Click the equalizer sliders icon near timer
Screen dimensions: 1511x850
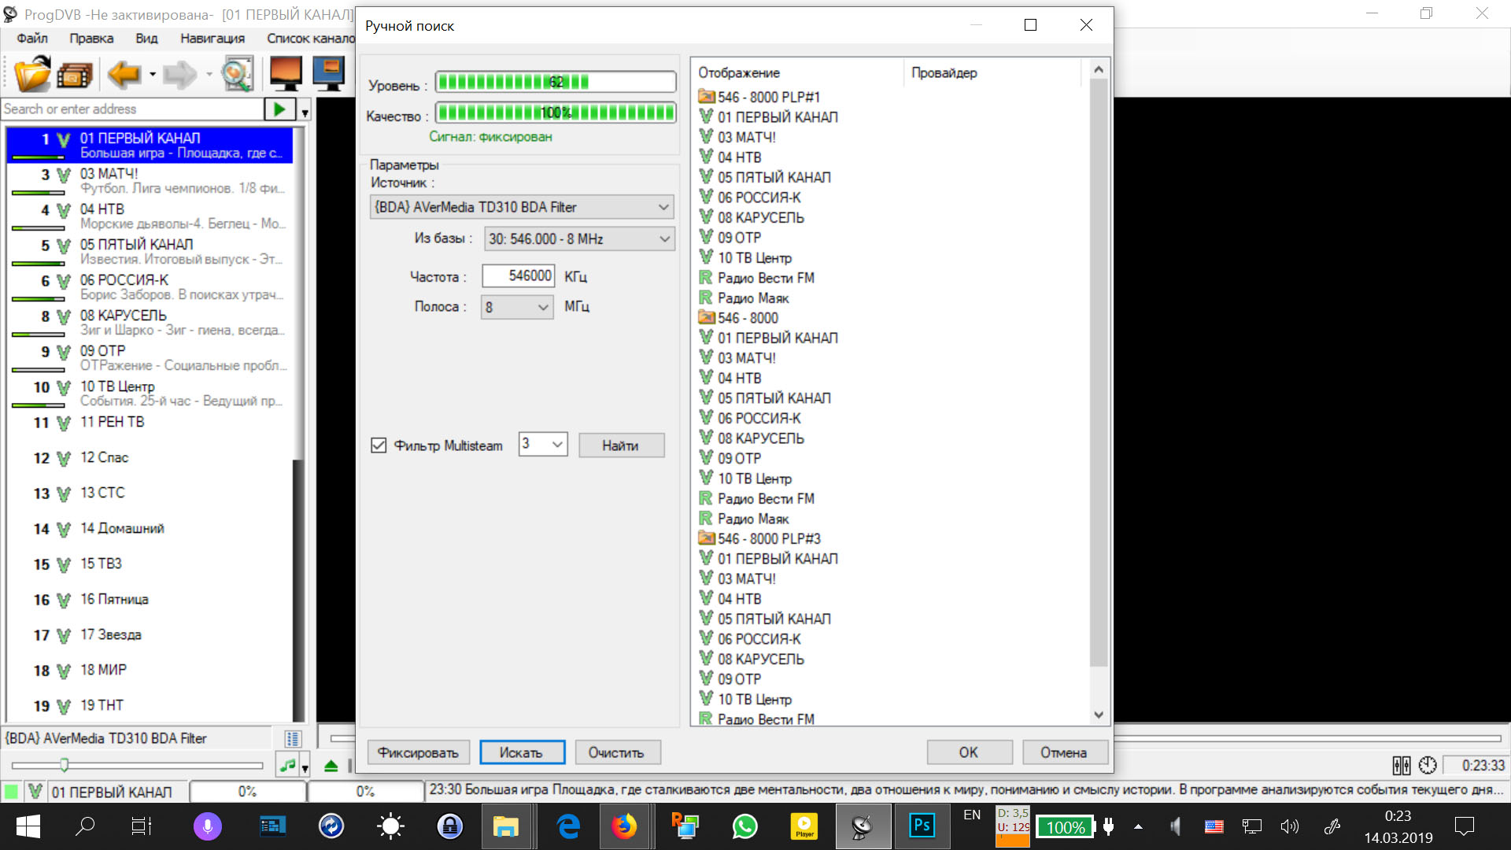click(x=1402, y=765)
